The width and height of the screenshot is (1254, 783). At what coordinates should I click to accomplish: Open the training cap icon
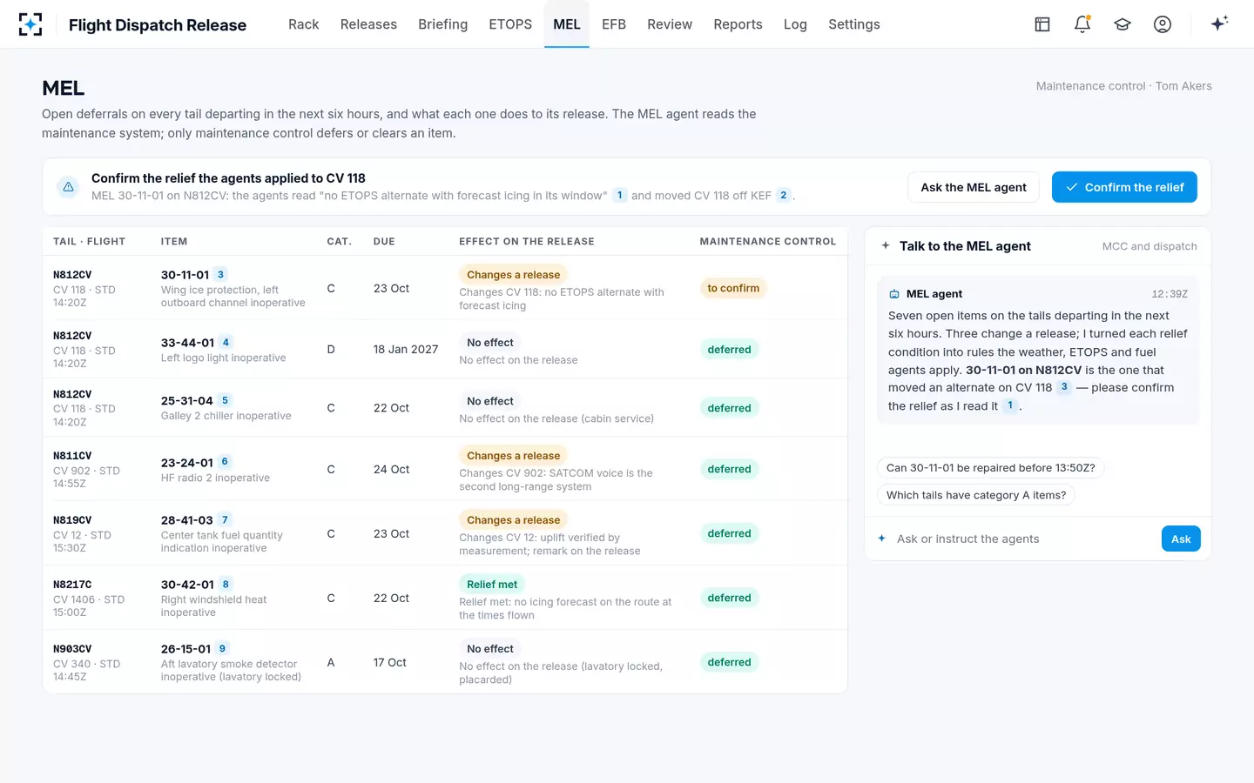[x=1123, y=24]
